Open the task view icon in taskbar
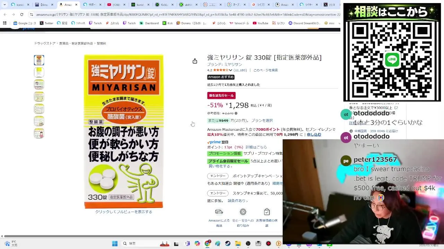Viewport: 444px width, 249px height. (176, 244)
